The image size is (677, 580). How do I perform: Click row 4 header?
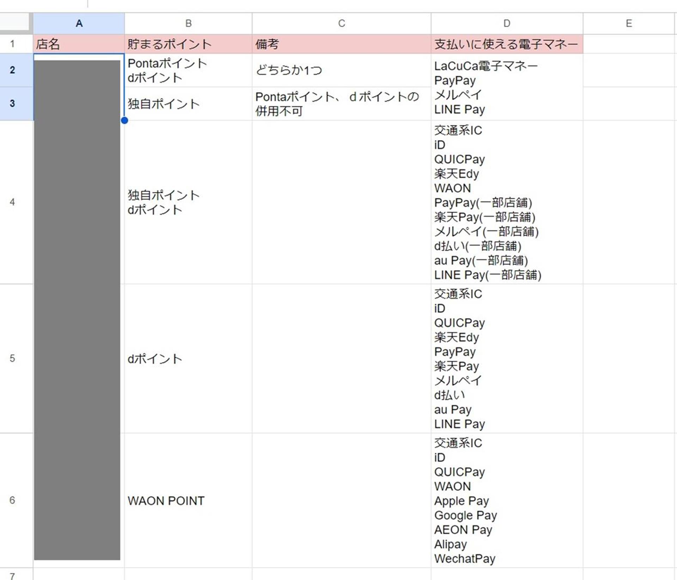13,202
